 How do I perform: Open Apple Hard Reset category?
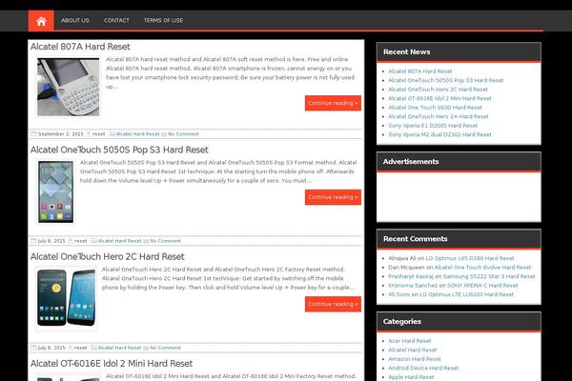tap(411, 377)
